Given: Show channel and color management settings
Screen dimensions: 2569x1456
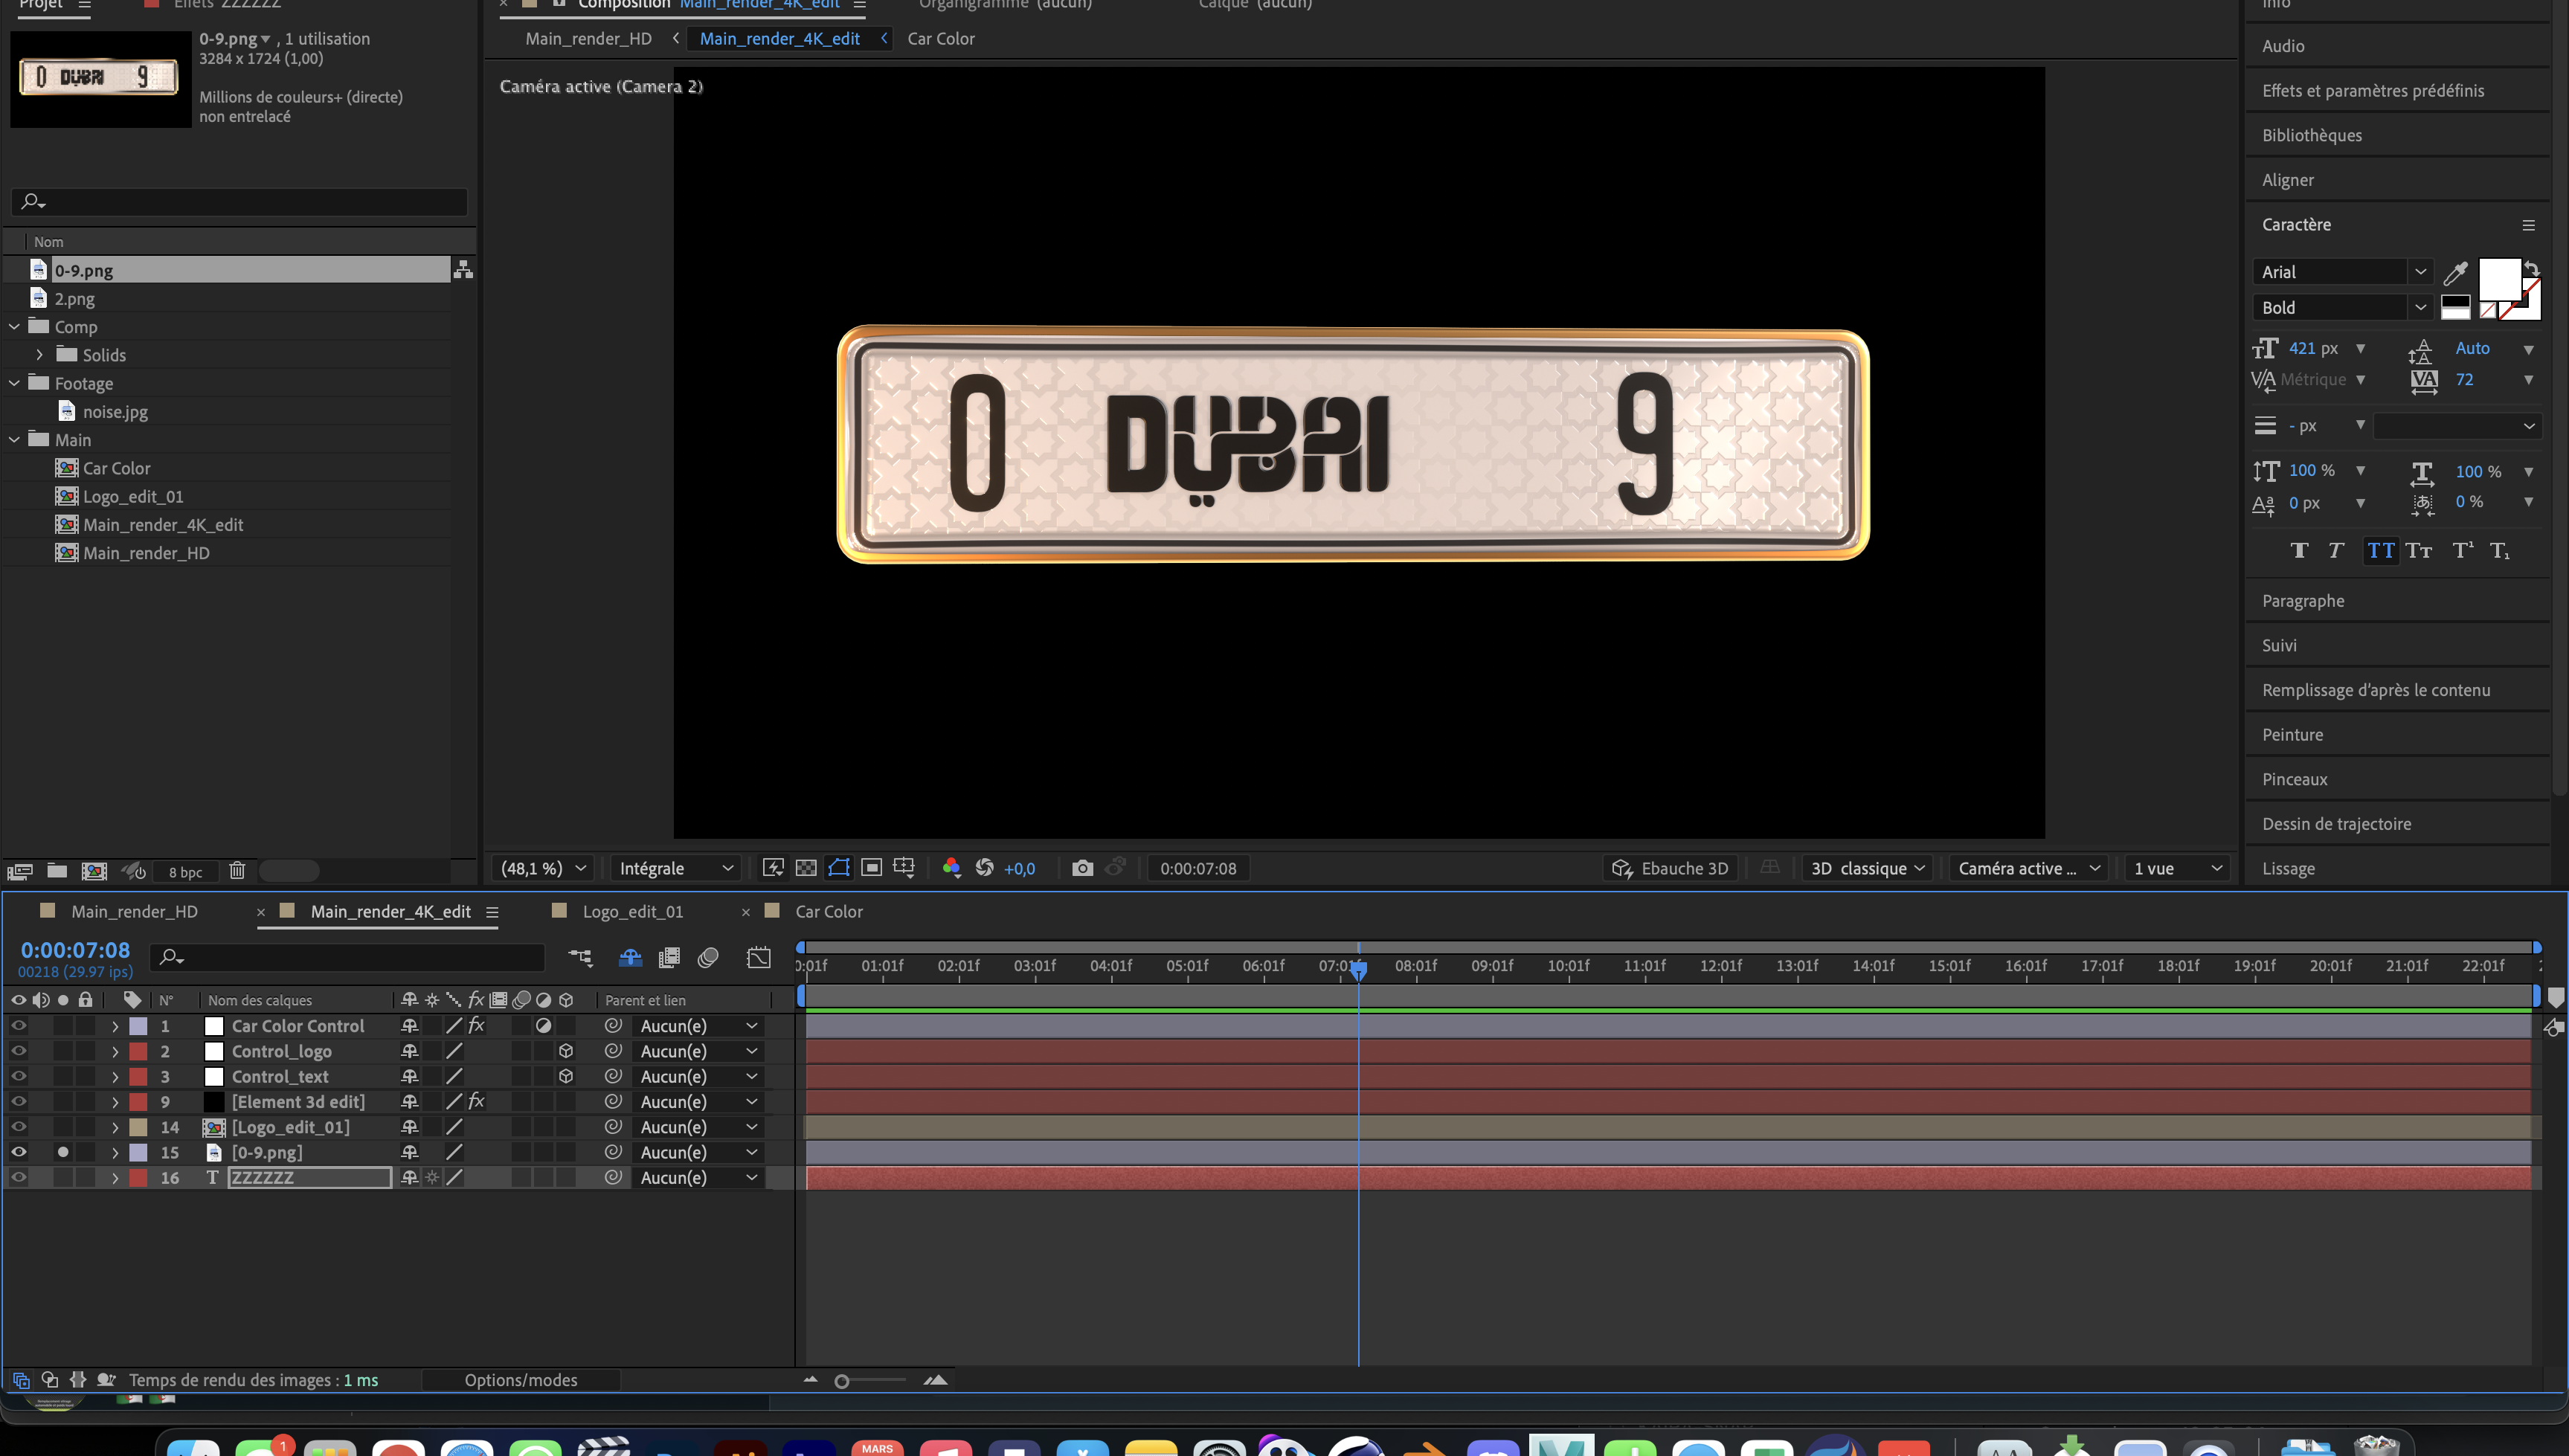Looking at the screenshot, I should click(x=951, y=868).
